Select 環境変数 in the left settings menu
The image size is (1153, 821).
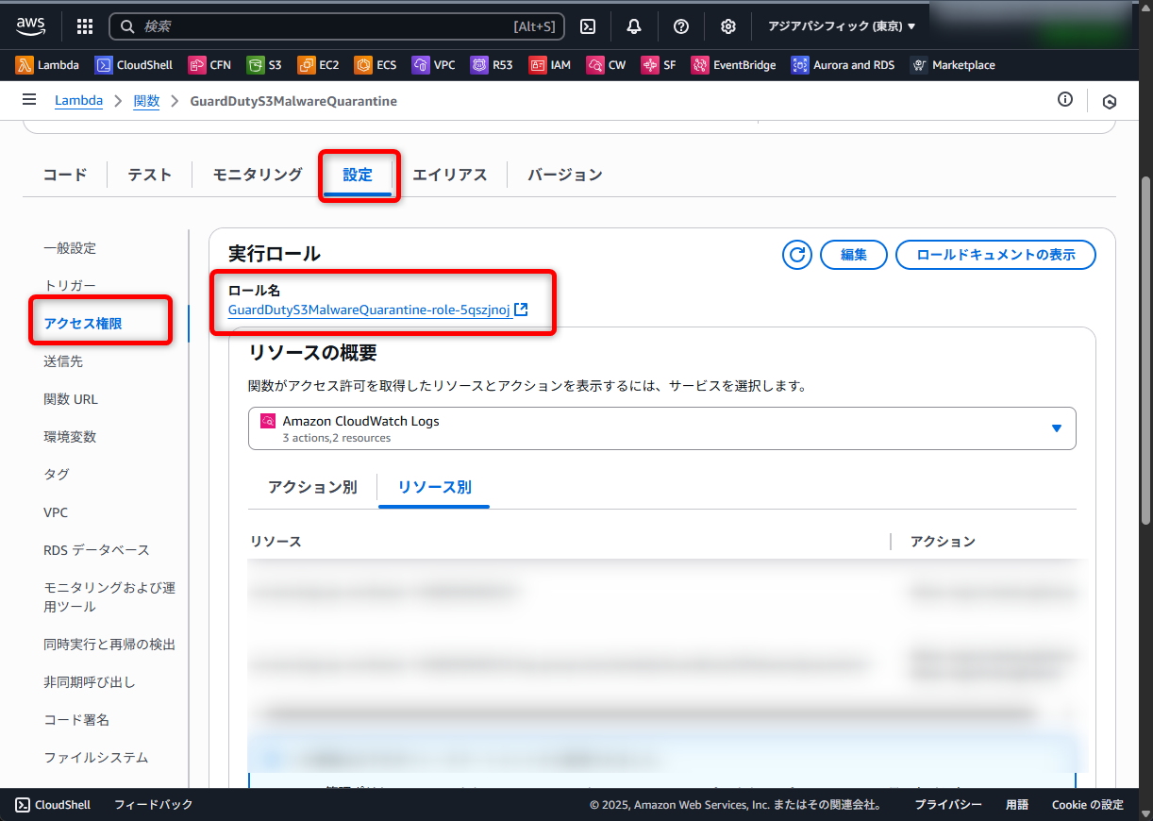pos(70,437)
